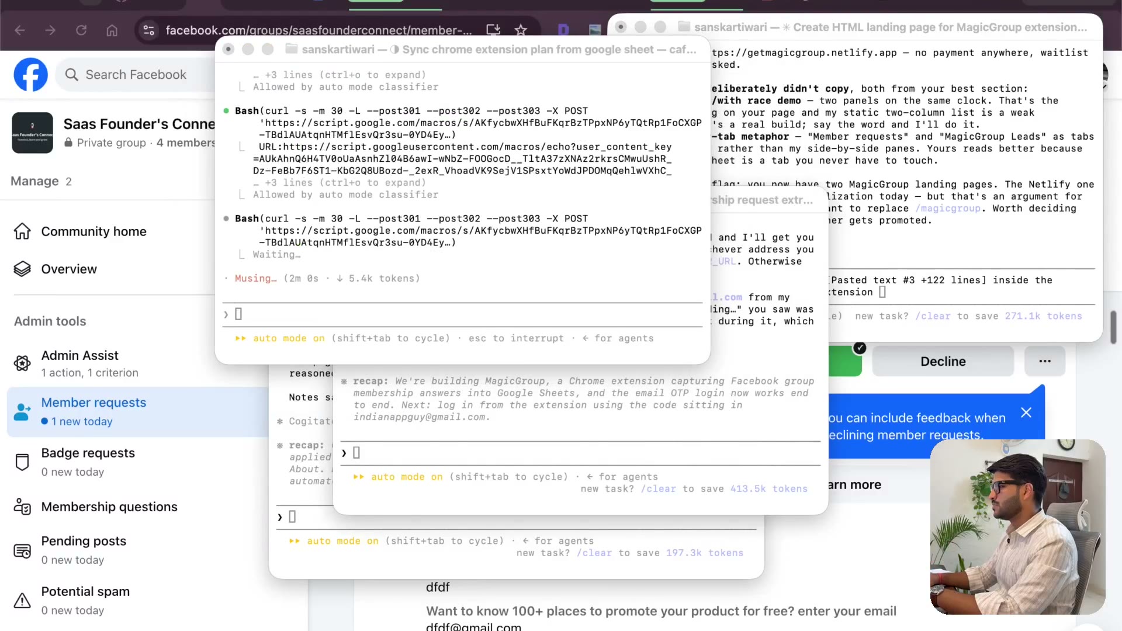
Task: Open the browser home page icon
Action: pyautogui.click(x=112, y=30)
